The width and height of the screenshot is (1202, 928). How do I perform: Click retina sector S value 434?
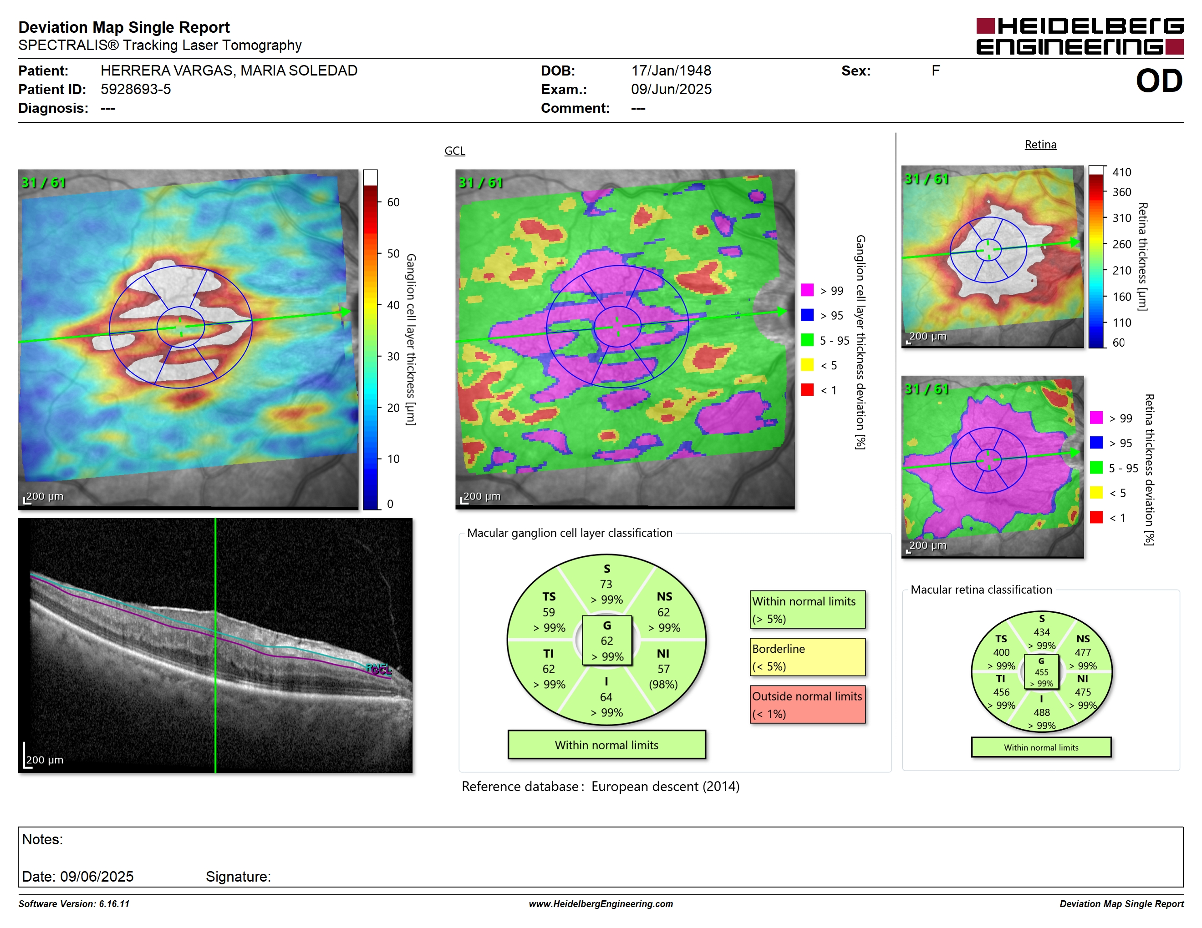1041,632
